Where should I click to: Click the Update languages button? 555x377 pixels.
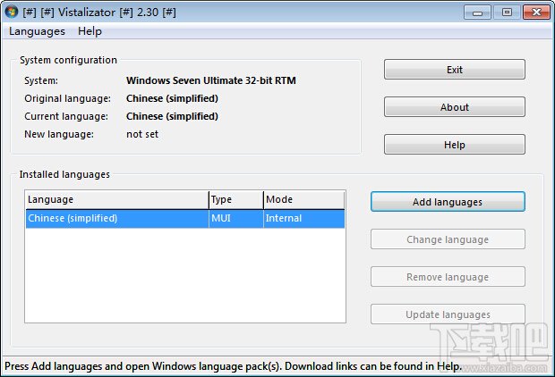pyautogui.click(x=448, y=314)
